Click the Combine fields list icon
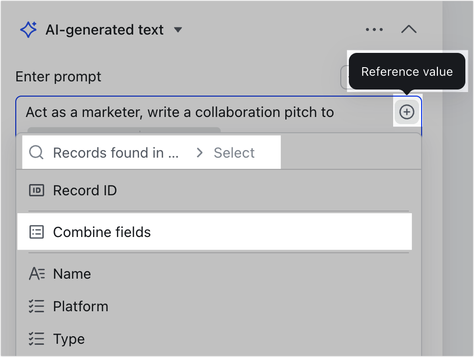The image size is (474, 357). tap(37, 232)
